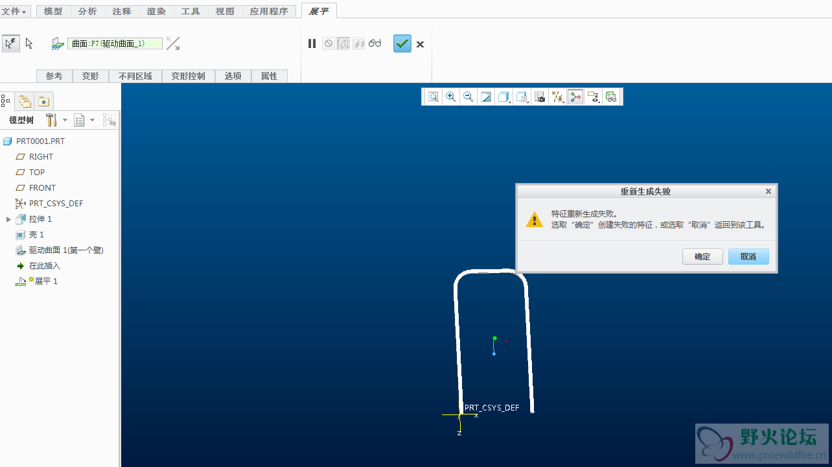
Task: Switch to the 注释 ribbon tab
Action: pos(122,12)
